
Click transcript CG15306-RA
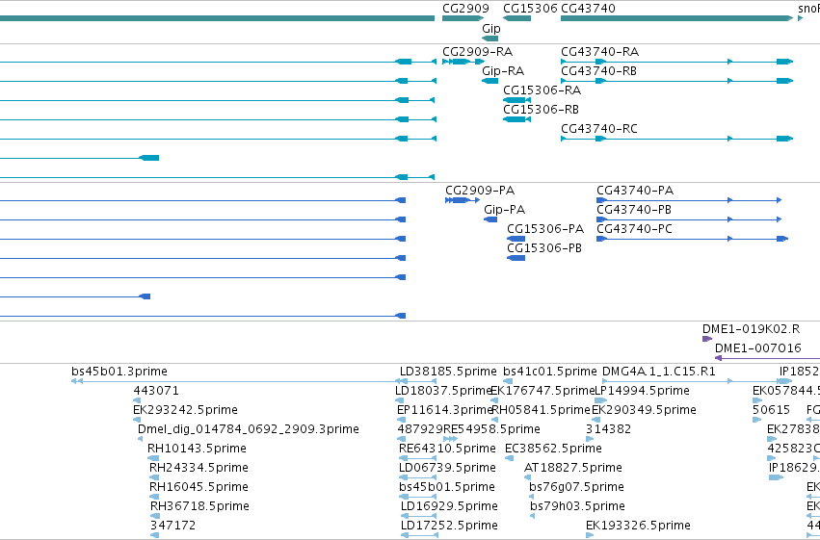pos(542,90)
